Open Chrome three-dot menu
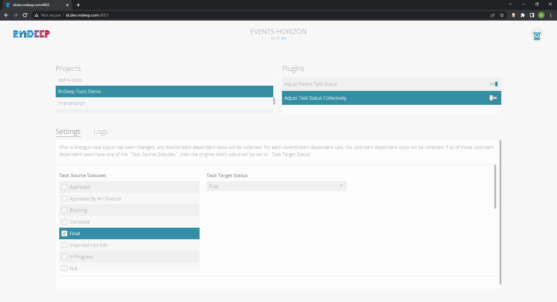The height and width of the screenshot is (302, 557). [551, 15]
